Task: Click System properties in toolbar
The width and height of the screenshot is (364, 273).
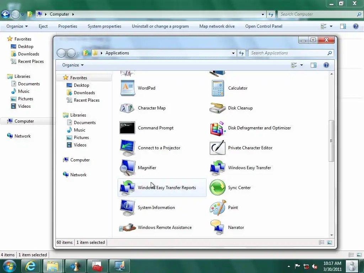Action: point(105,26)
